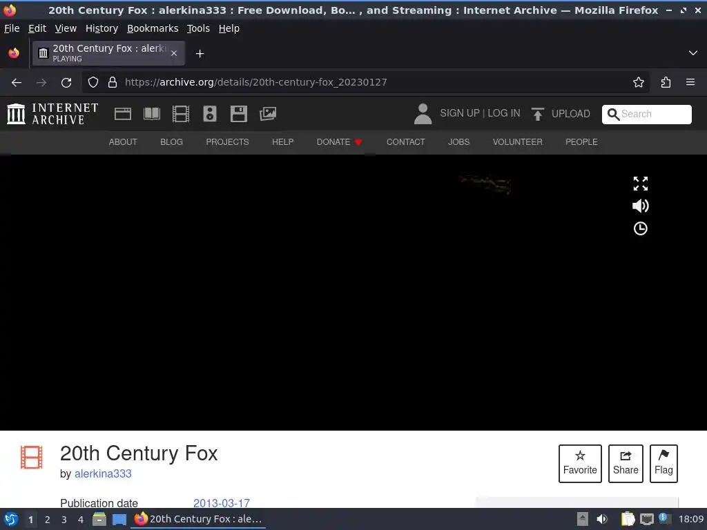707x530 pixels.
Task: Open the Software floppy disk icon
Action: [238, 114]
